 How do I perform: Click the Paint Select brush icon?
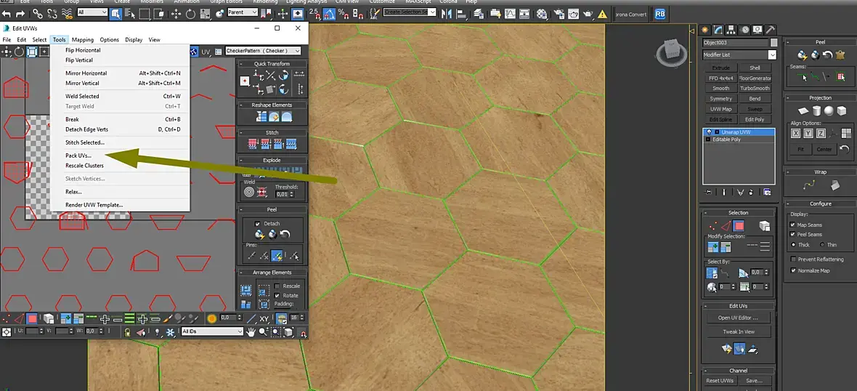pyautogui.click(x=168, y=318)
